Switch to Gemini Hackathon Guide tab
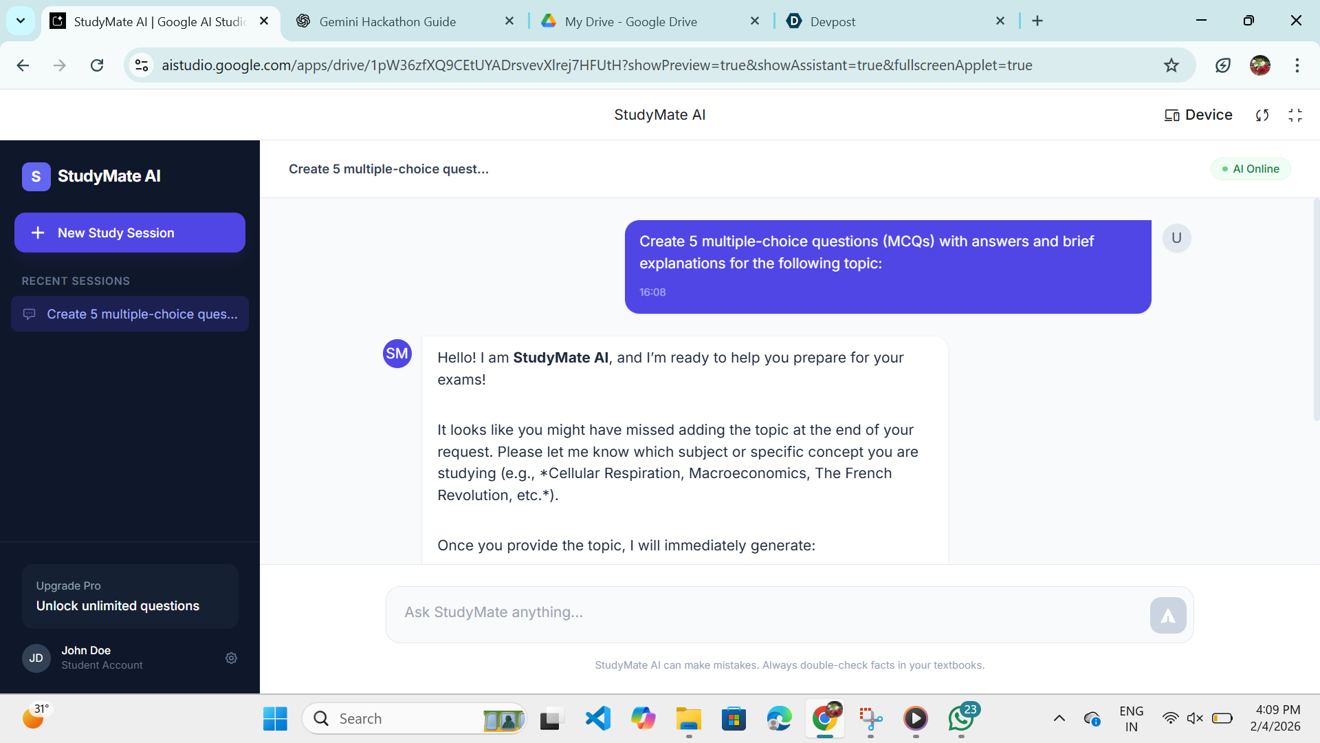 click(388, 21)
